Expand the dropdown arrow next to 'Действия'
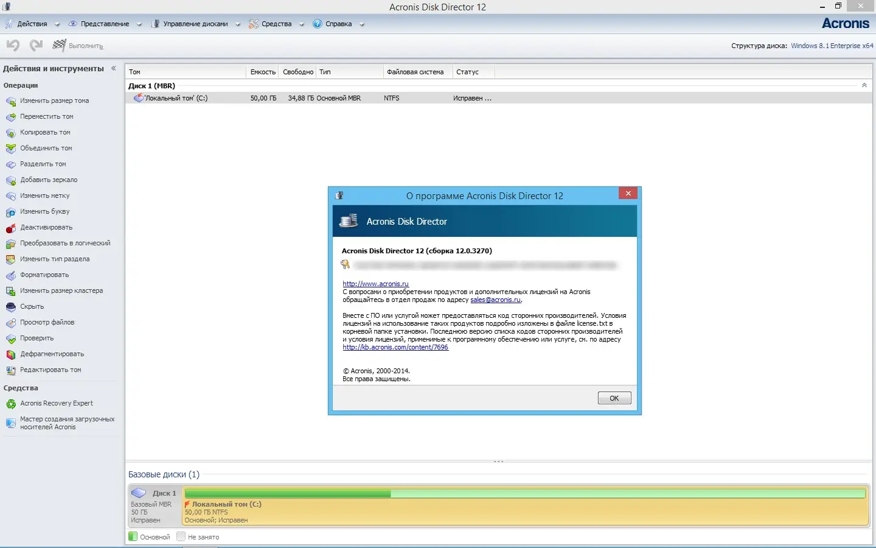 [57, 25]
